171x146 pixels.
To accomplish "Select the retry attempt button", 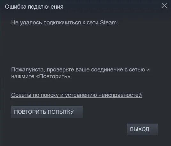I will 47,112.
